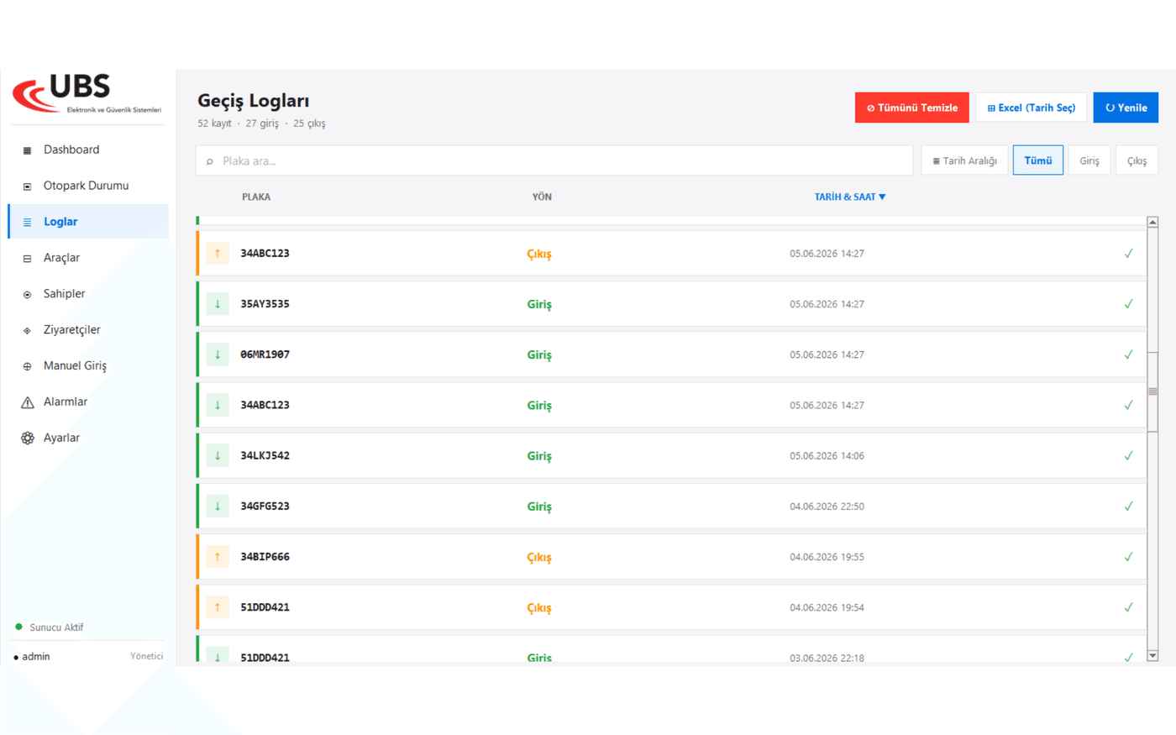Refresh logs with the Yenile button
1176x735 pixels.
1126,108
